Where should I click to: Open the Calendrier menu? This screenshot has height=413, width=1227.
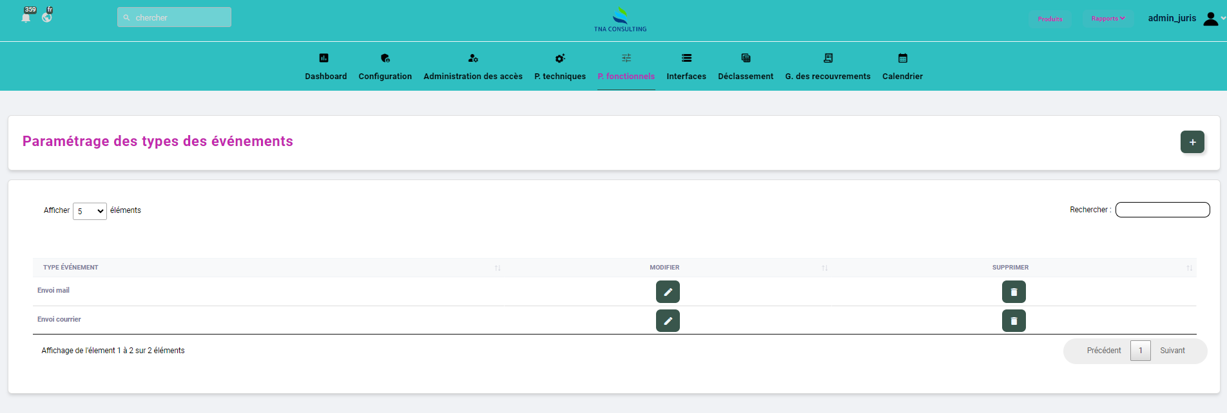click(902, 67)
